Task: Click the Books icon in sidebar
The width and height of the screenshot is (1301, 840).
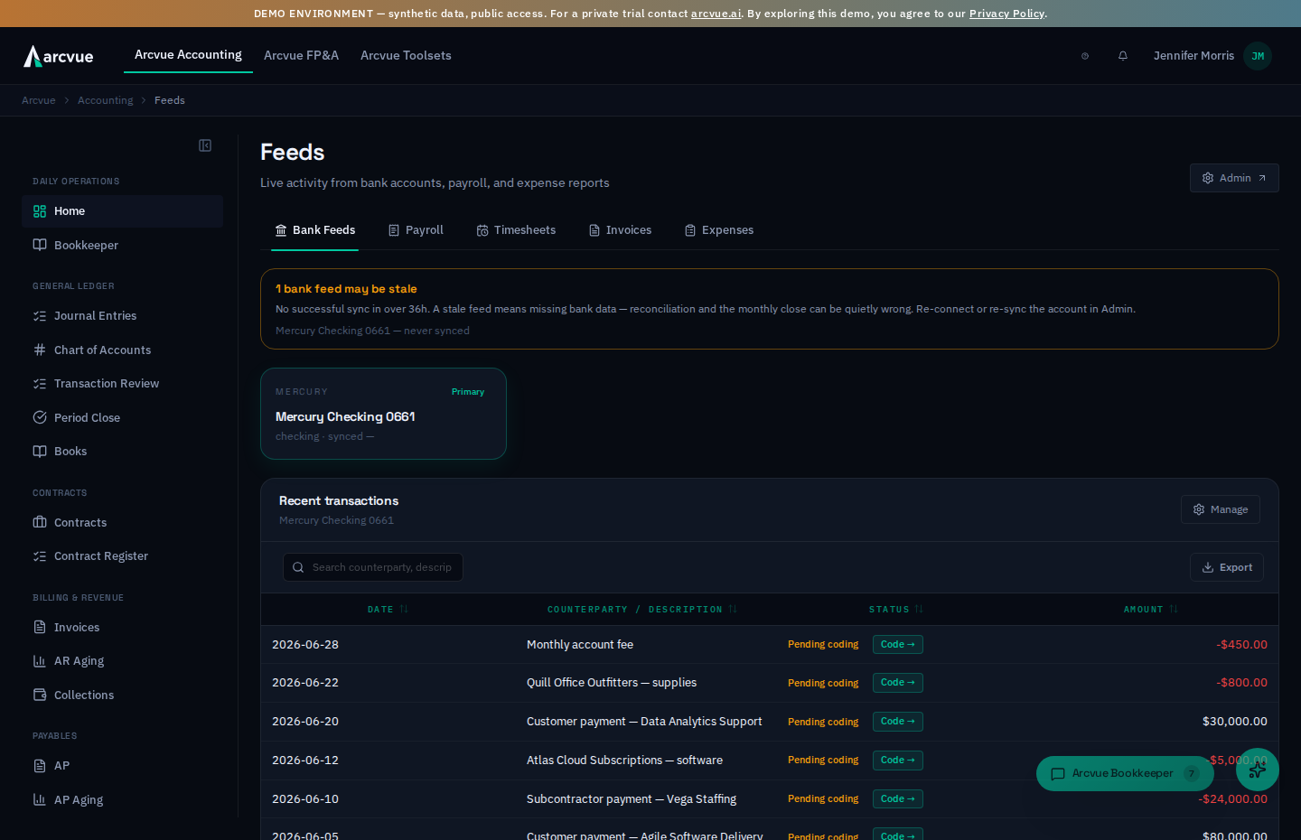Action: click(40, 452)
